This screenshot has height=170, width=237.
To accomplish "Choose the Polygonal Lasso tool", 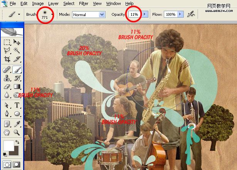I will click(7, 51).
